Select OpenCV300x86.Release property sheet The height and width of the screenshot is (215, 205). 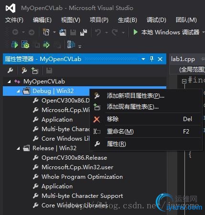[x=74, y=158]
